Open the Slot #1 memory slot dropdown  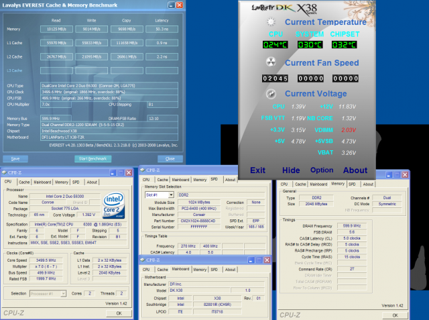click(171, 195)
